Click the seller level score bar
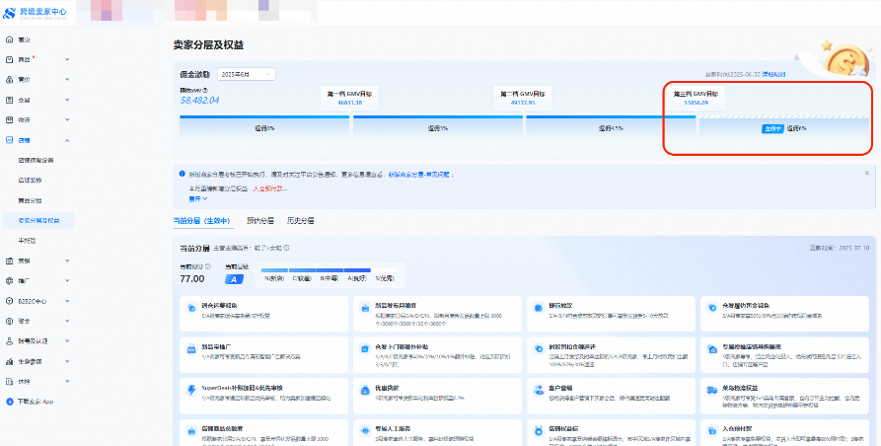 pyautogui.click(x=316, y=269)
